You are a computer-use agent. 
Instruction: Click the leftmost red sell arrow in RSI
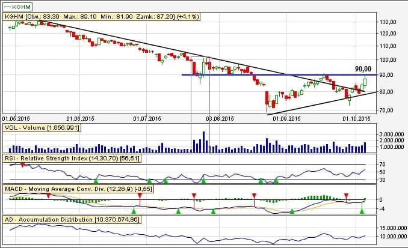pos(22,164)
